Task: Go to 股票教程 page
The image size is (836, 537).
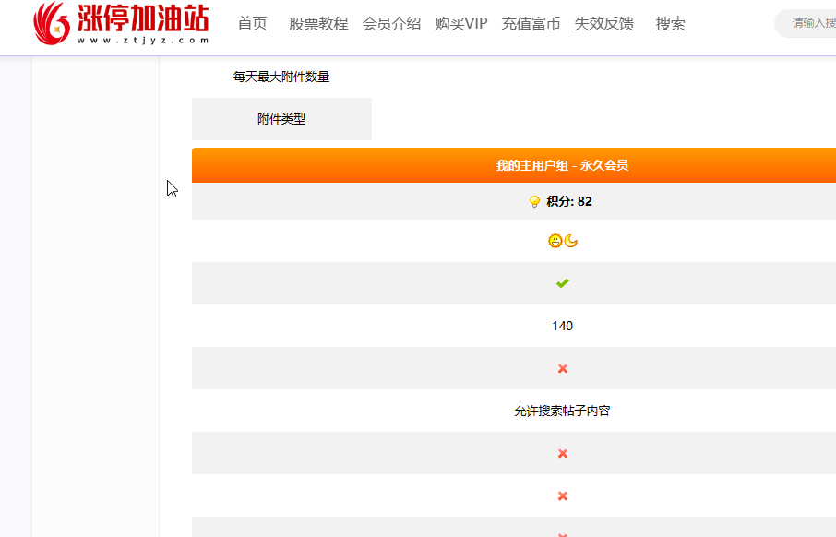Action: (x=318, y=23)
